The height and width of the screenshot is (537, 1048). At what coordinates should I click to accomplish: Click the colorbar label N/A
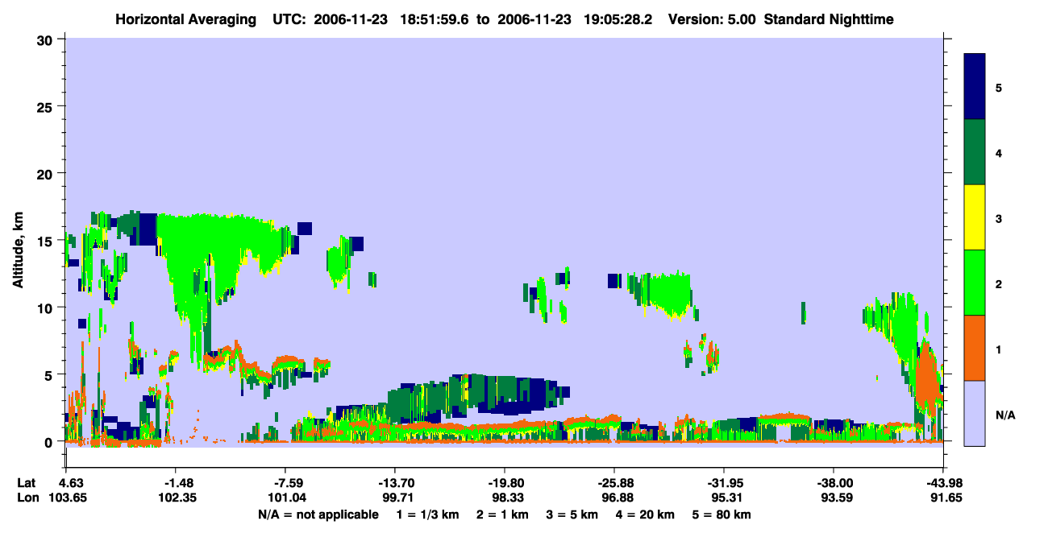click(1005, 415)
